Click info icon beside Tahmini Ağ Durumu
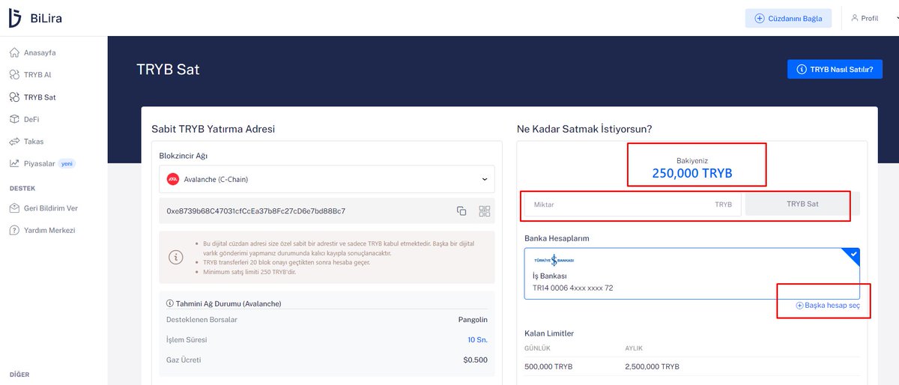Screen dimensions: 899x385 tap(170, 303)
